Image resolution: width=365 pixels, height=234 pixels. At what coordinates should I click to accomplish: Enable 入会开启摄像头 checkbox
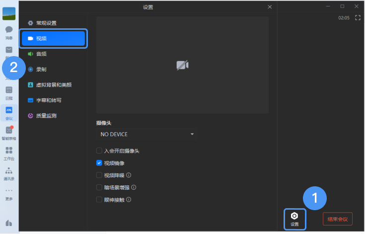click(99, 151)
